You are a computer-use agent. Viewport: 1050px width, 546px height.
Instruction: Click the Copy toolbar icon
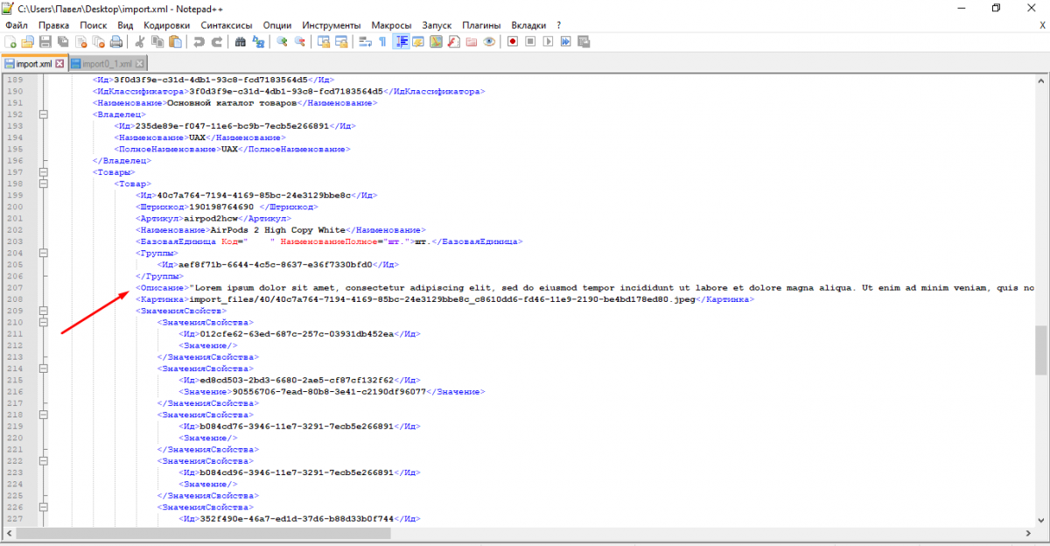tap(157, 41)
